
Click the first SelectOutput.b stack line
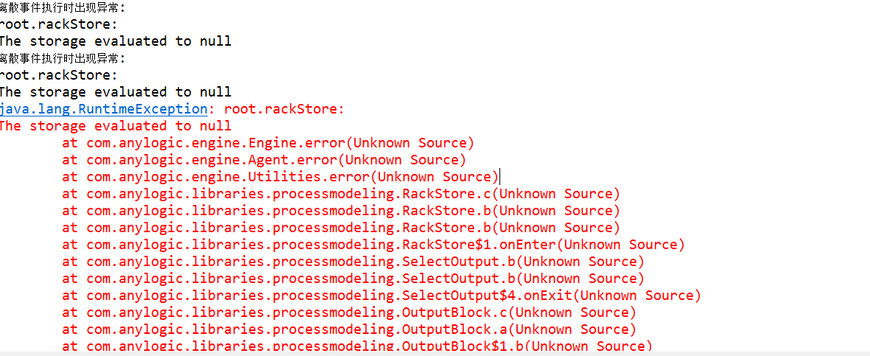click(x=353, y=262)
